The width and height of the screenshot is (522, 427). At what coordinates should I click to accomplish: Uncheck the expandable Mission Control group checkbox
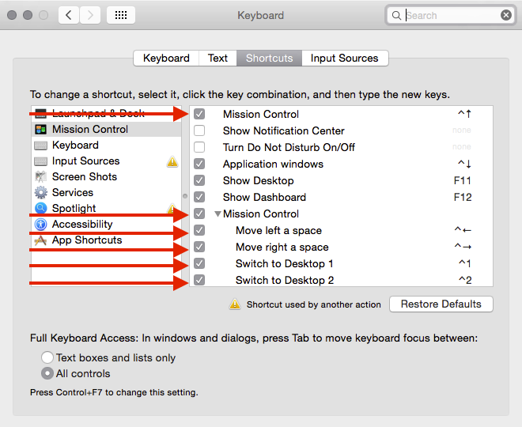199,213
